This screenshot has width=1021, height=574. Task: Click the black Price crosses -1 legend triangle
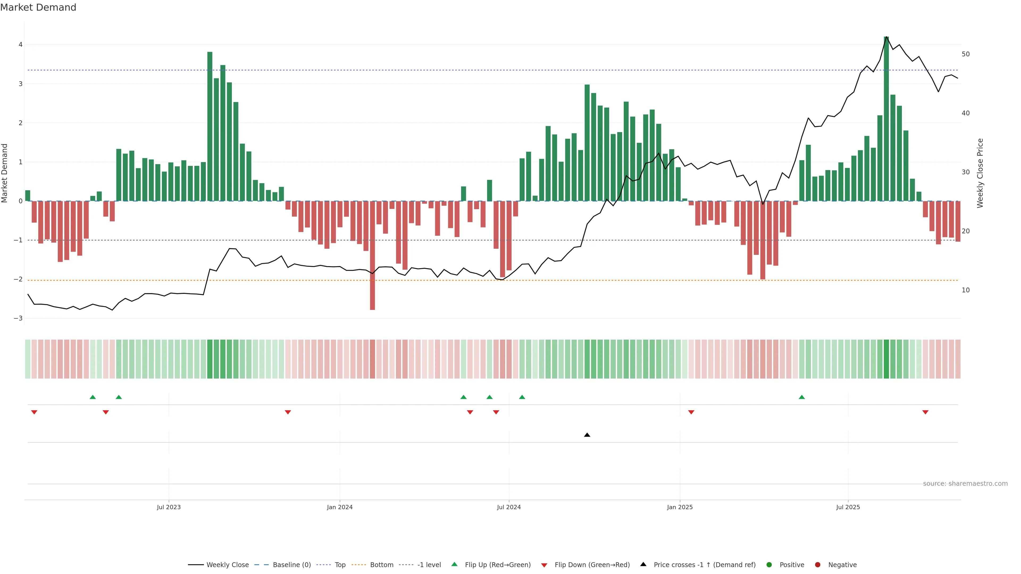643,564
